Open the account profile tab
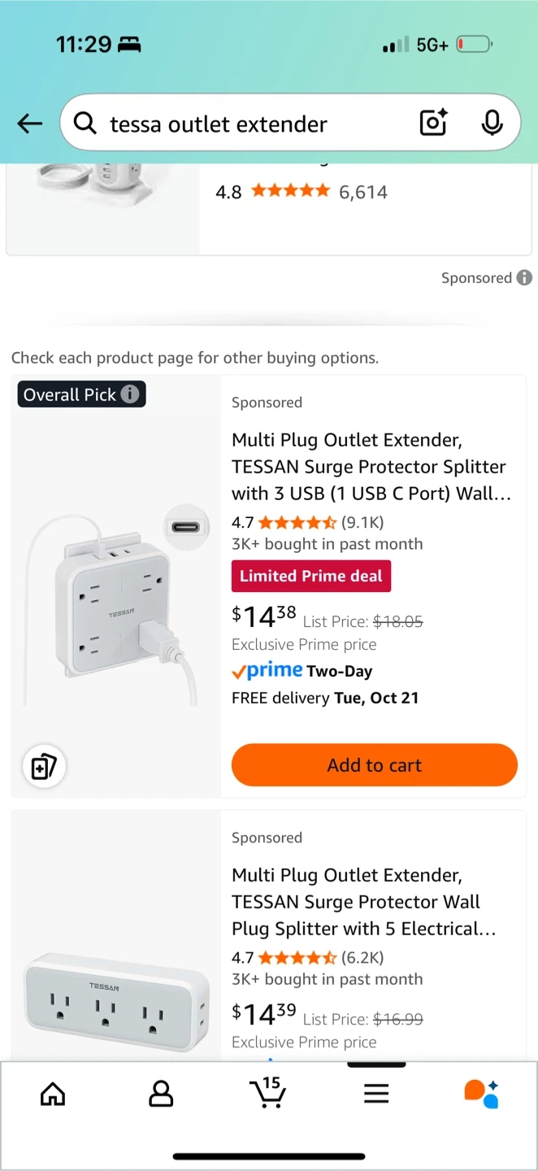Viewport: 538px width, 1171px height. (x=161, y=1094)
